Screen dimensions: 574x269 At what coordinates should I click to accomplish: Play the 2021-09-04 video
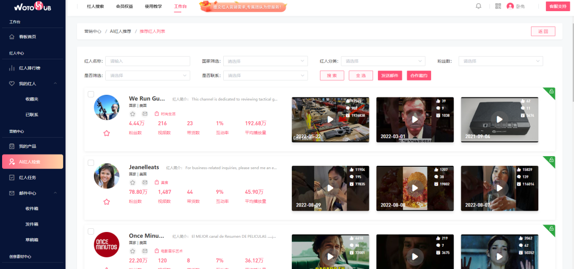pos(499,120)
